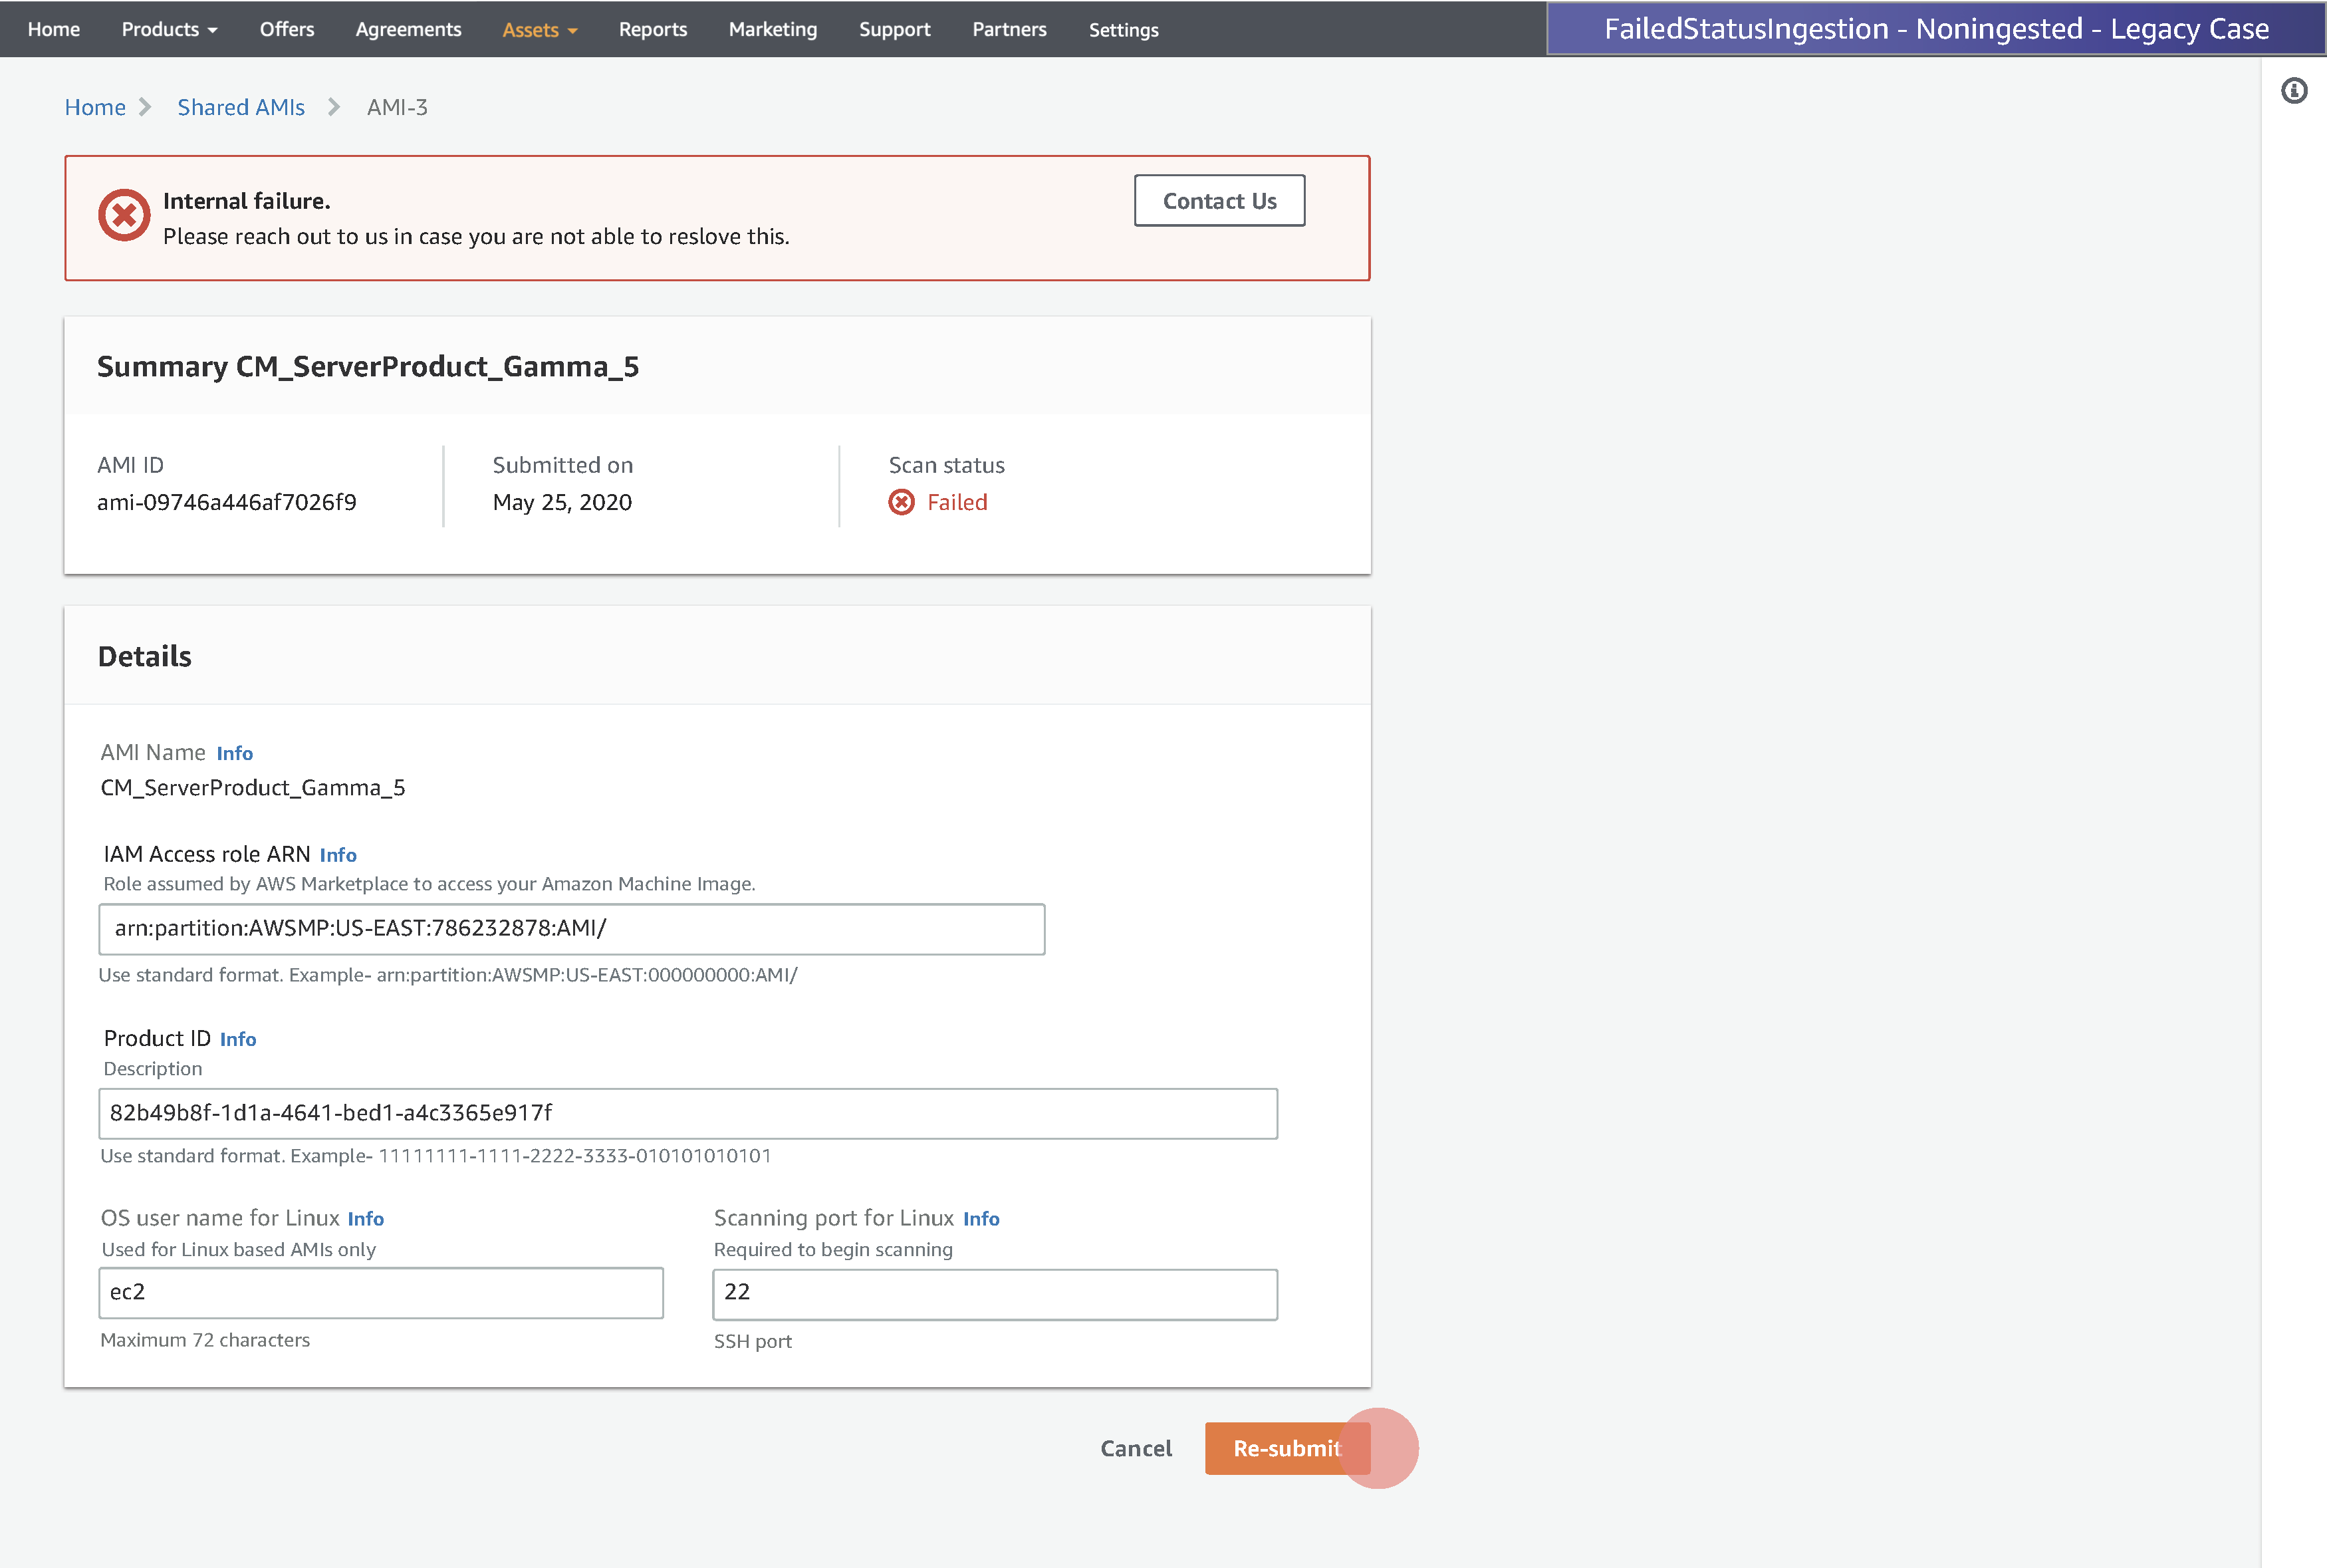Click the red error icon in the alert banner
2327x1568 pixels.
point(124,215)
